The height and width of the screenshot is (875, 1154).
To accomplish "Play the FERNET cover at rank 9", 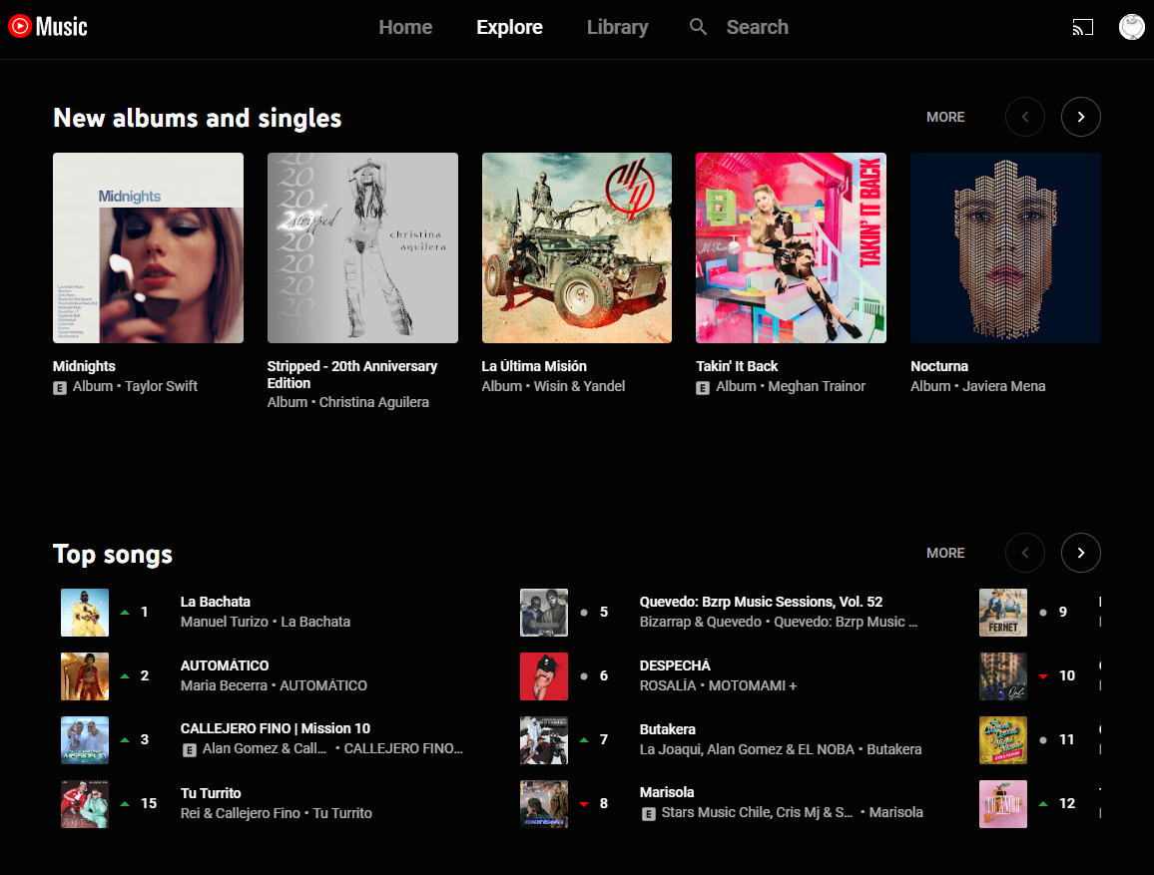I will pyautogui.click(x=1003, y=613).
